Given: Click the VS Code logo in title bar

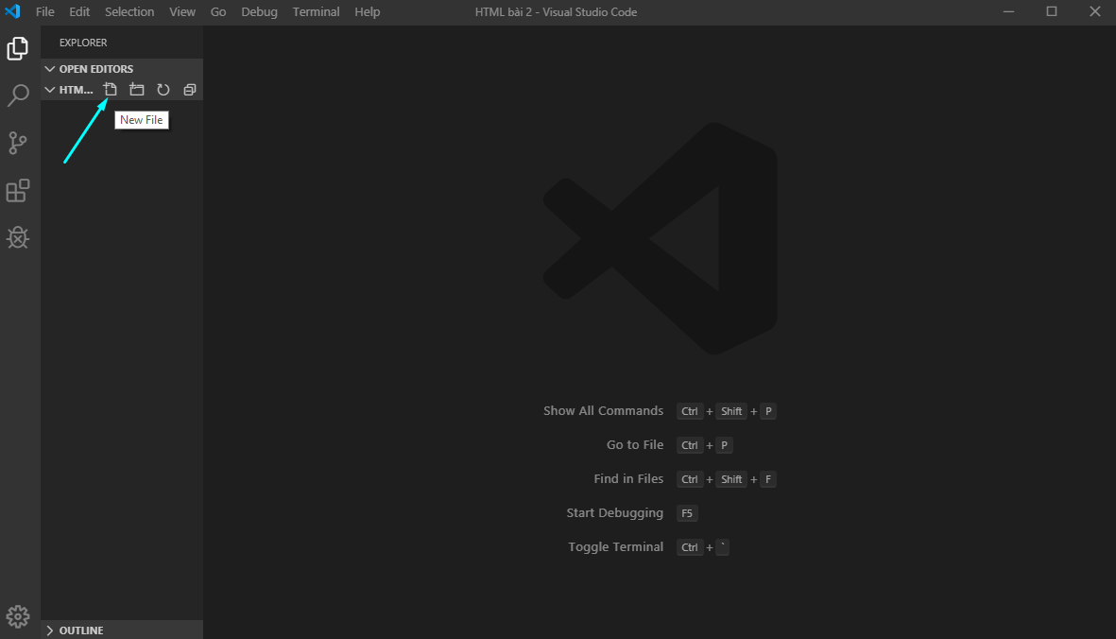Looking at the screenshot, I should tap(13, 11).
